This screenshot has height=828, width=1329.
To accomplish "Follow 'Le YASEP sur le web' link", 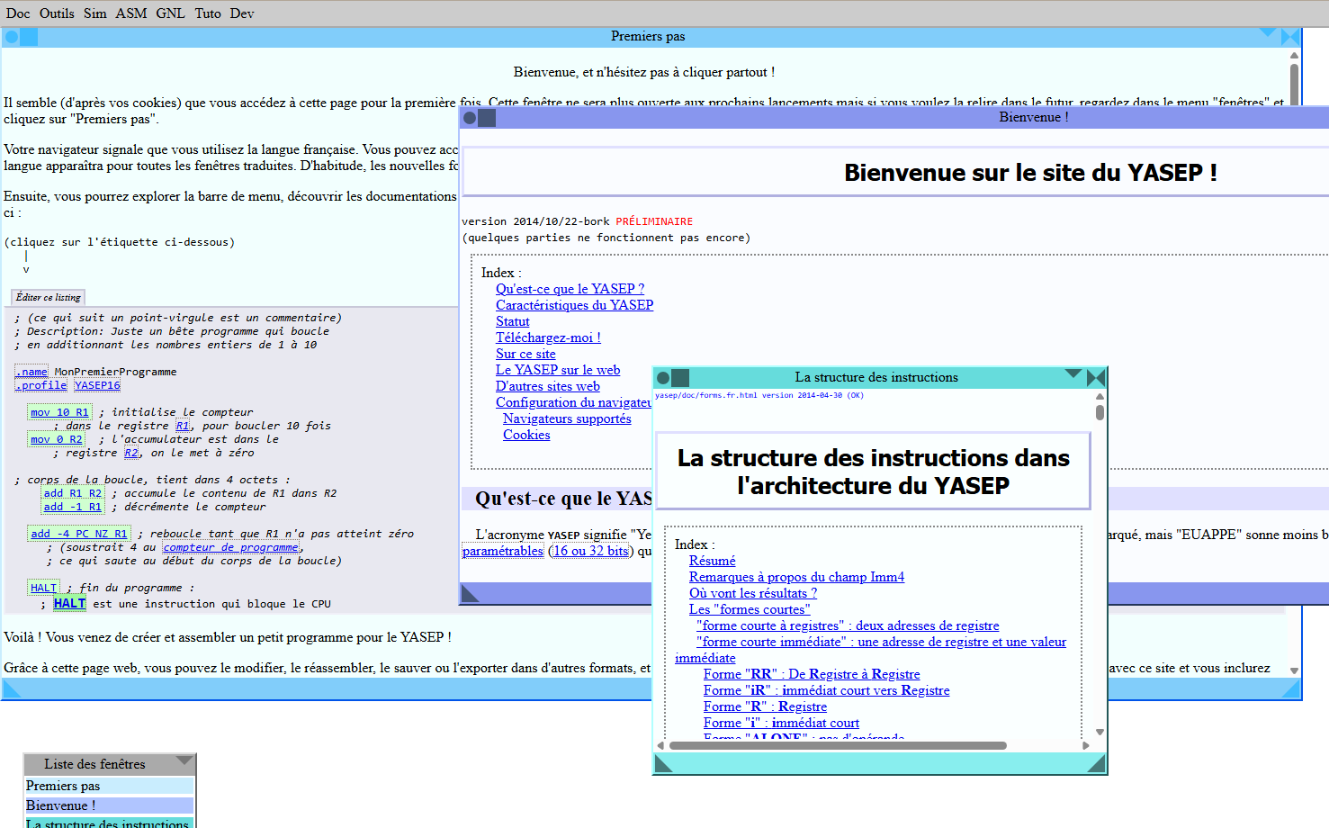I will pos(558,370).
